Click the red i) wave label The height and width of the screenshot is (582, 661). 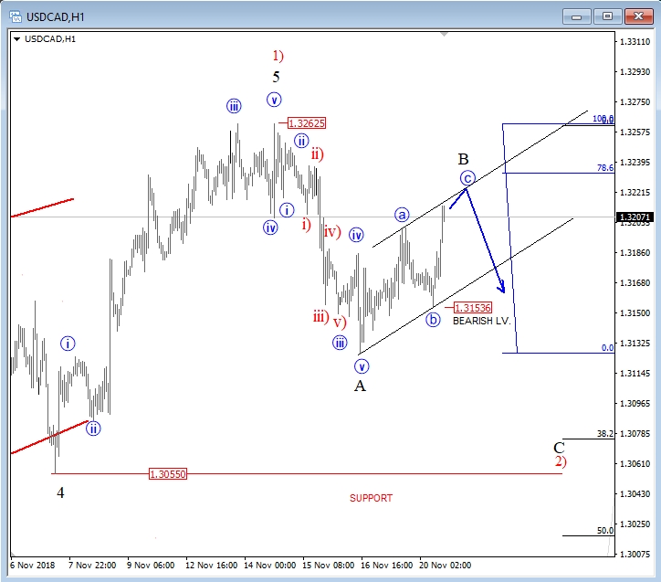307,225
